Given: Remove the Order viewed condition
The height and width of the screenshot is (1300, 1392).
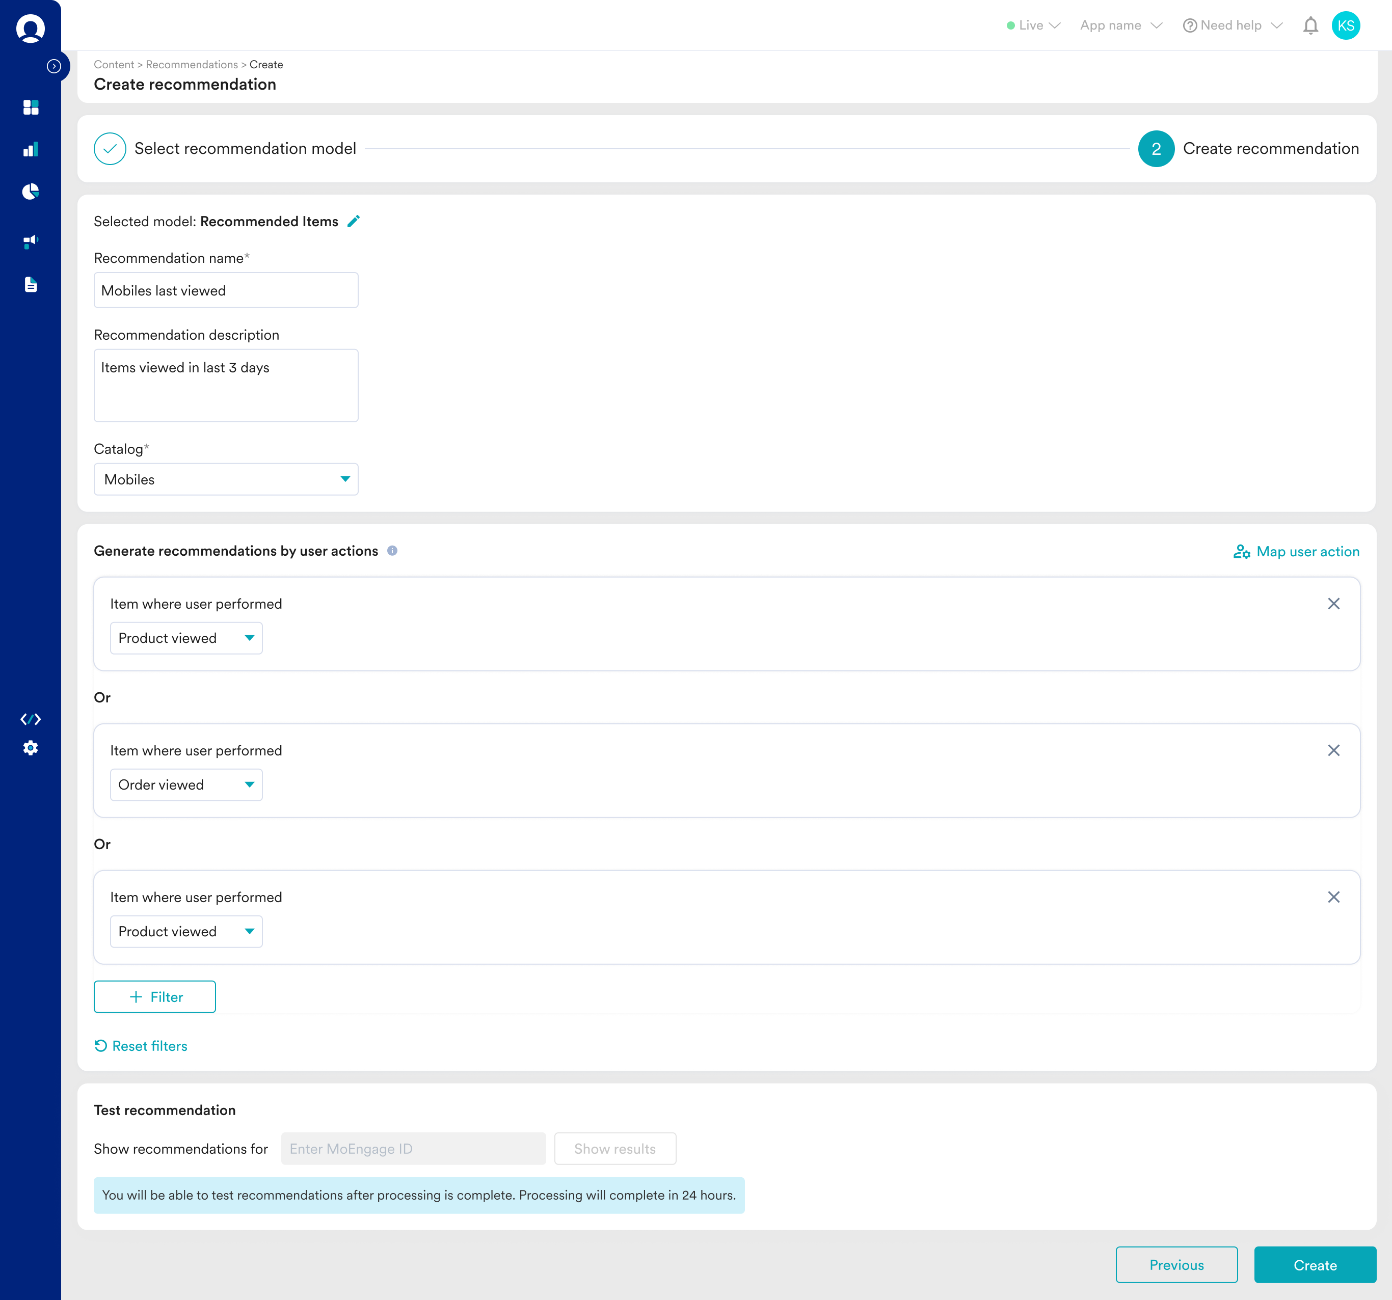Looking at the screenshot, I should pyautogui.click(x=1333, y=750).
